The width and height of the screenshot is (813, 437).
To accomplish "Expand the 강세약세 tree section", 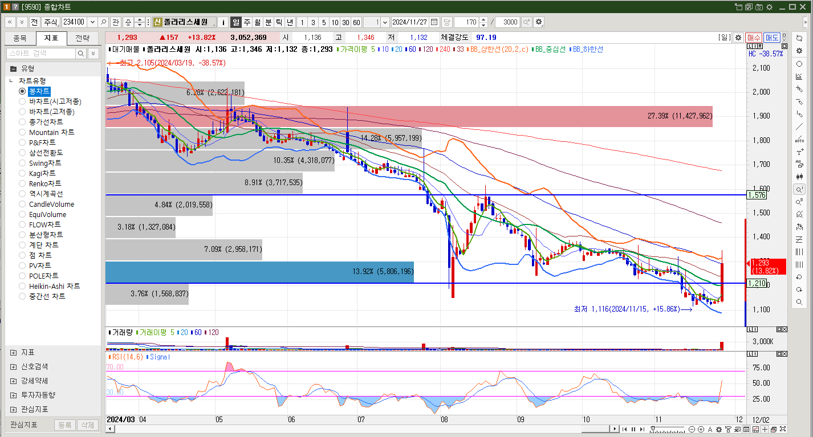I will (13, 381).
